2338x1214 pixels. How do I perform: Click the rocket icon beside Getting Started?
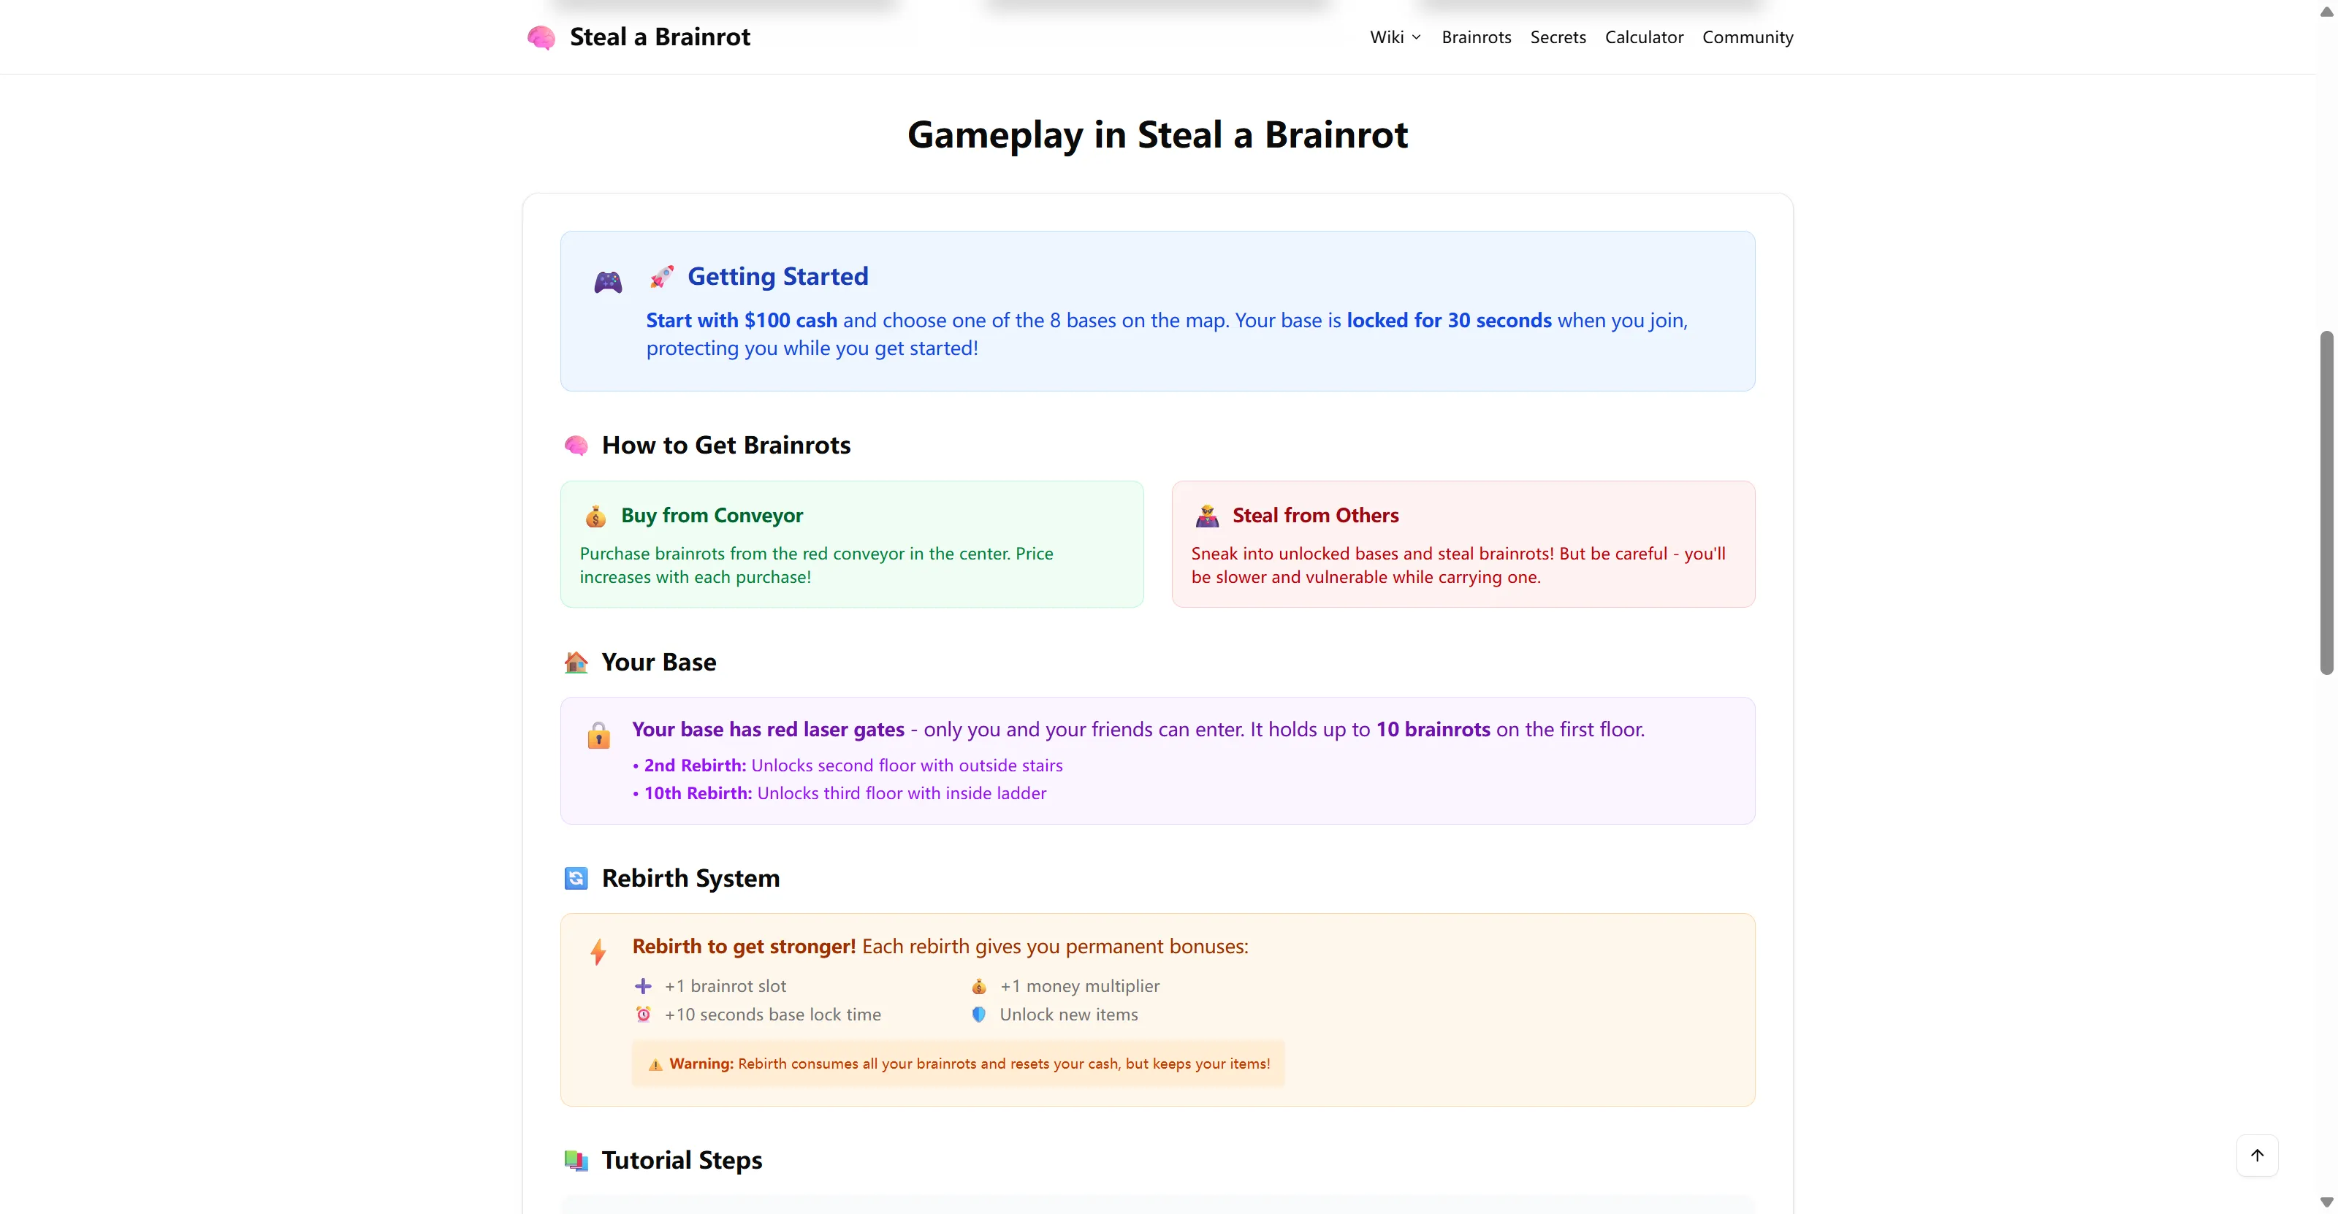coord(662,276)
